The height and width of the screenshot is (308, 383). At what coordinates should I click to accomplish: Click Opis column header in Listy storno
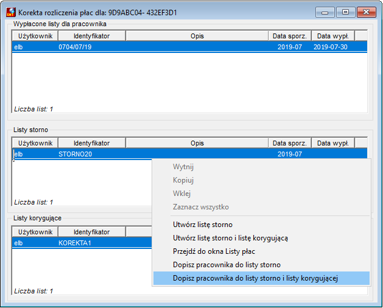197,143
